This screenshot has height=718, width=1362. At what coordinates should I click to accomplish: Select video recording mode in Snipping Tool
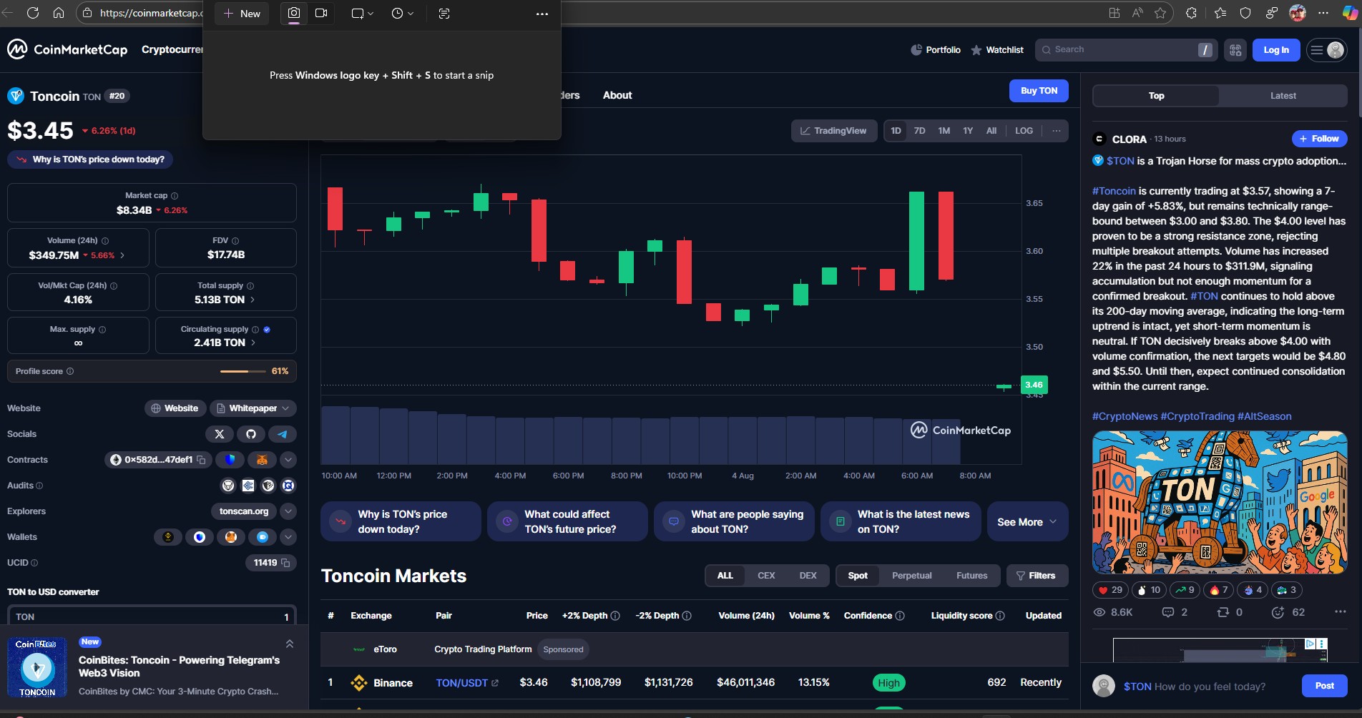click(321, 14)
